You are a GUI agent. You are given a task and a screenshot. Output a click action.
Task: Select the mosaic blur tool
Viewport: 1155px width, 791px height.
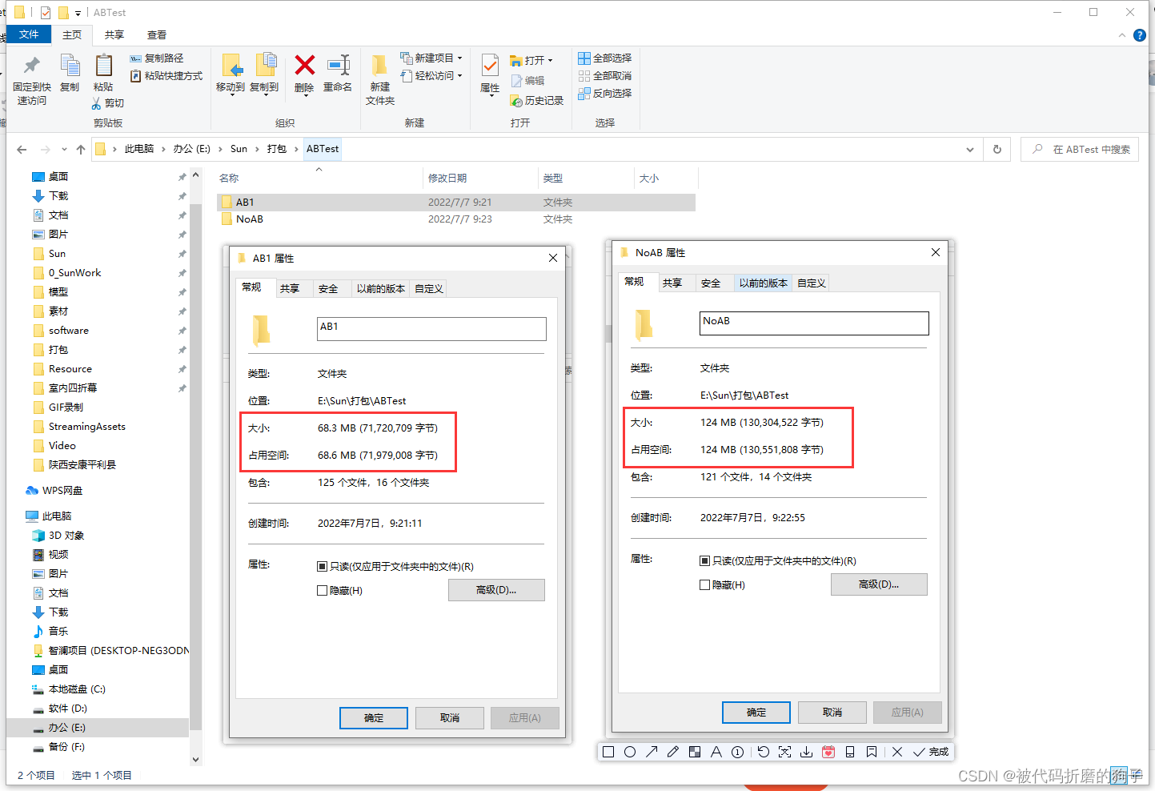tap(695, 752)
